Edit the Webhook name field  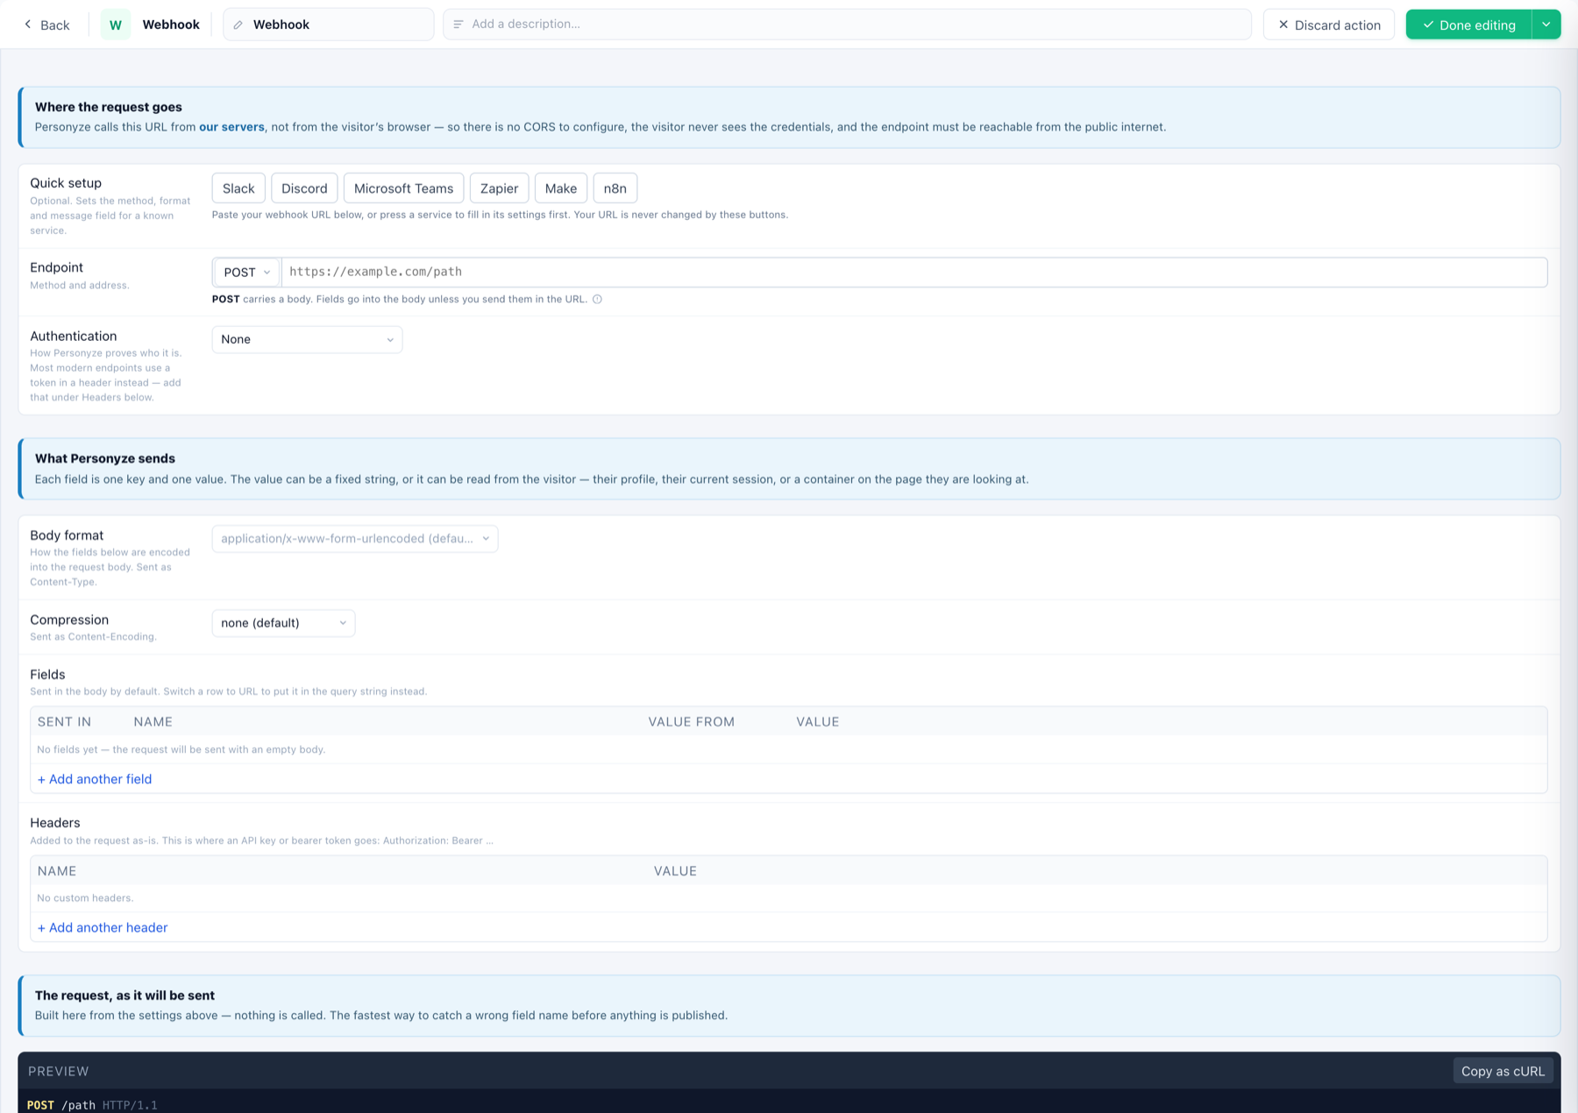[x=329, y=25]
